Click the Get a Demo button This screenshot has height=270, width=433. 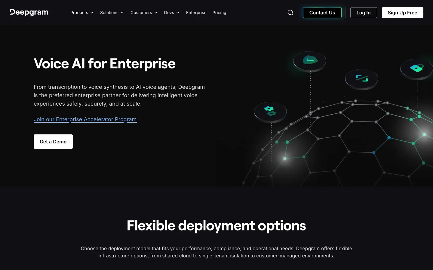click(x=53, y=142)
